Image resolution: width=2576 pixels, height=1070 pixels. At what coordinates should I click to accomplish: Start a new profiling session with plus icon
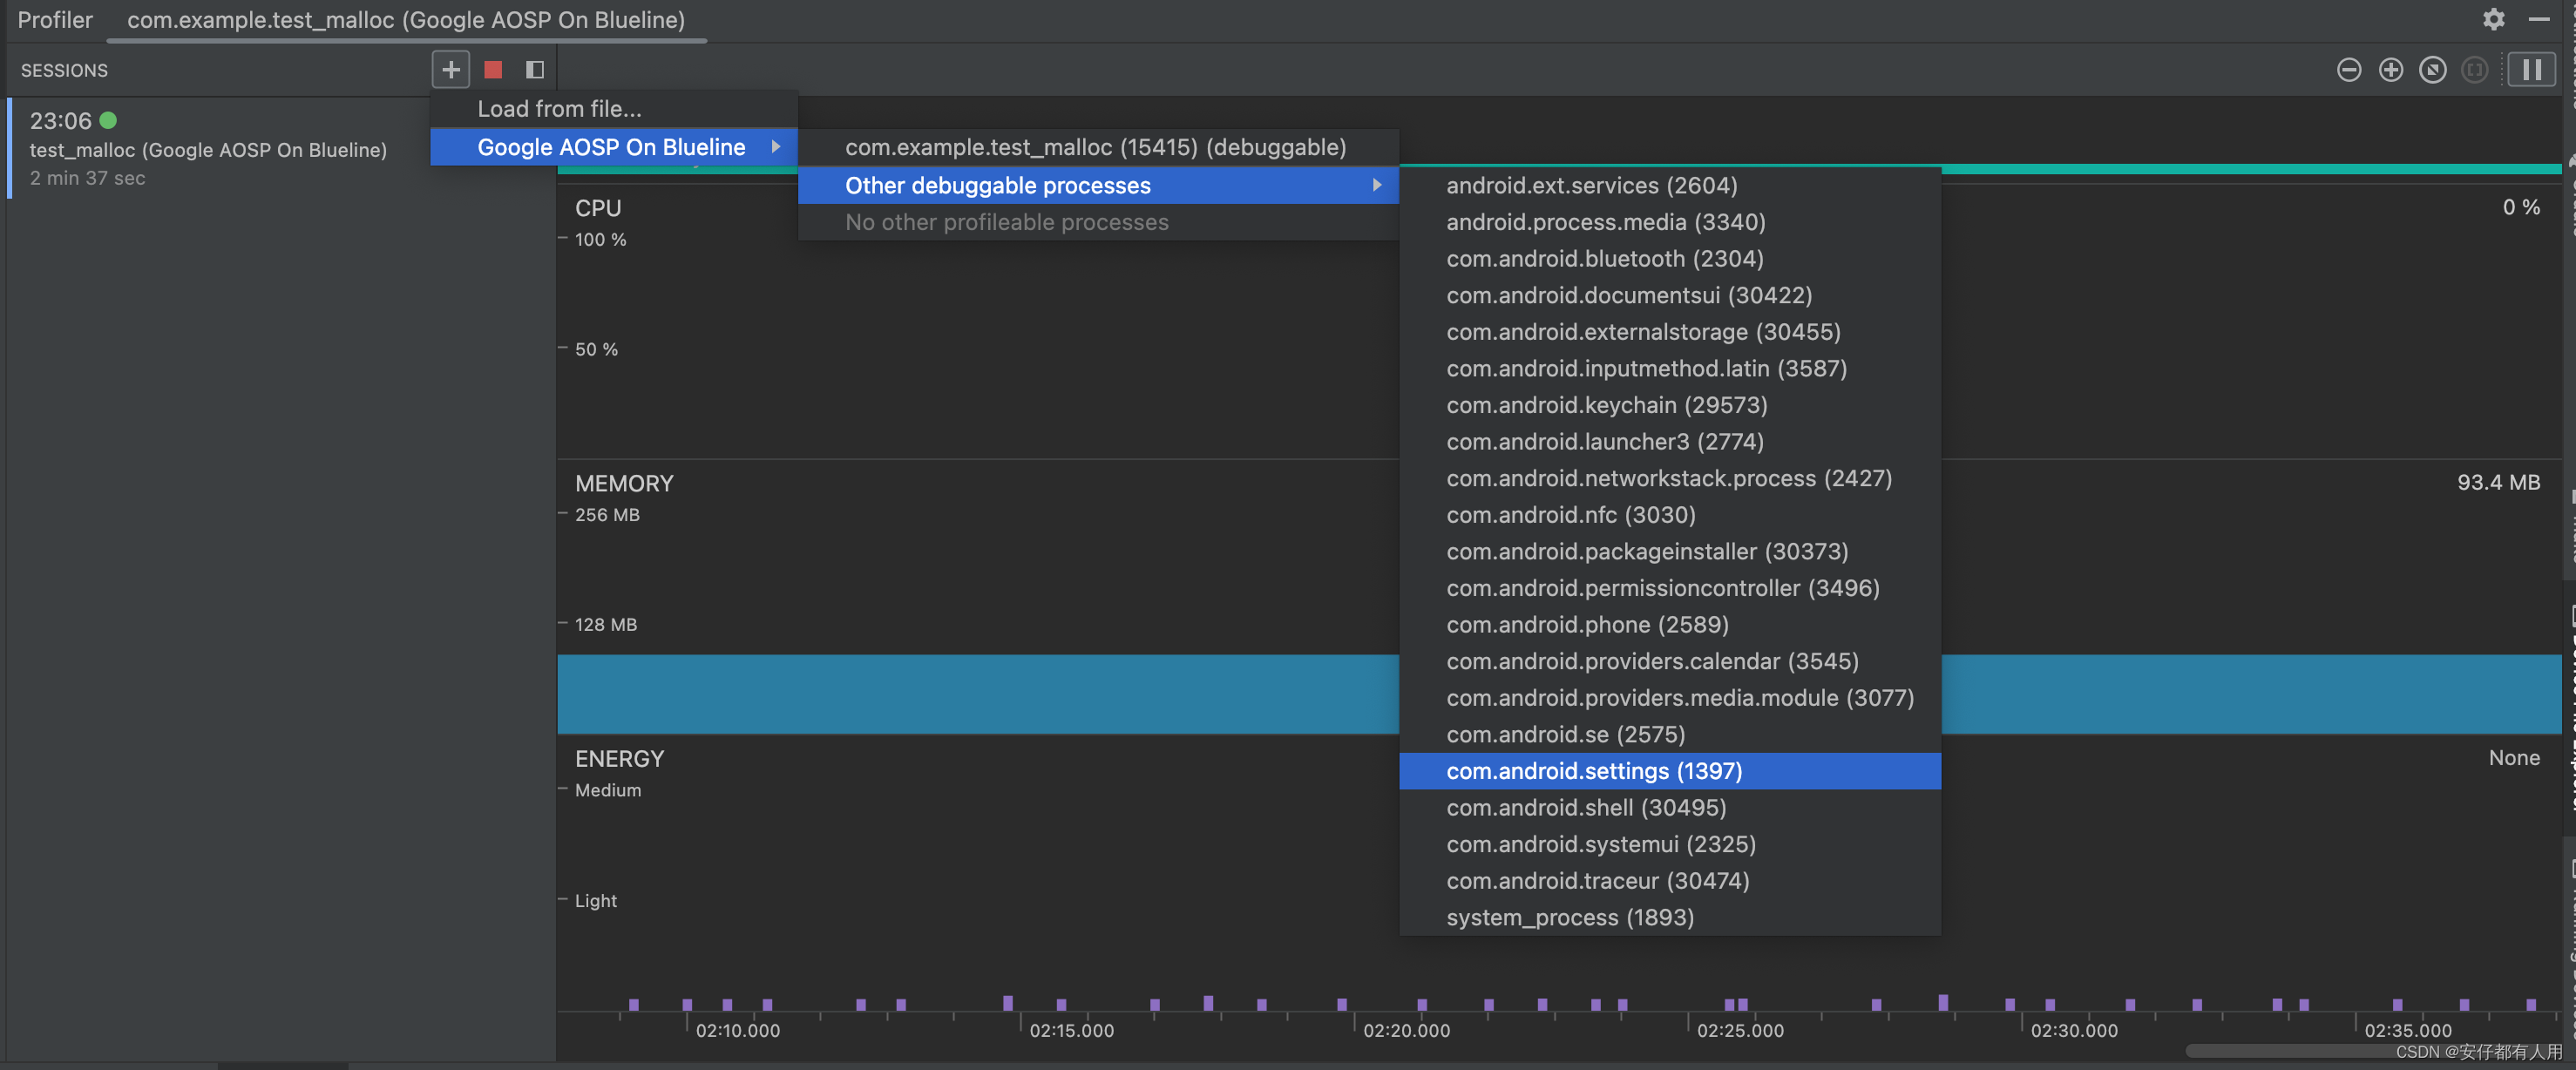(451, 70)
